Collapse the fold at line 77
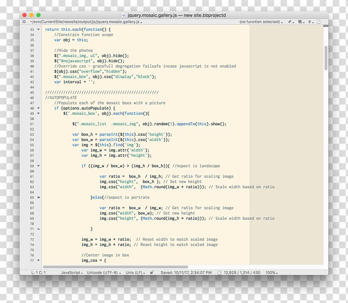 point(38,260)
